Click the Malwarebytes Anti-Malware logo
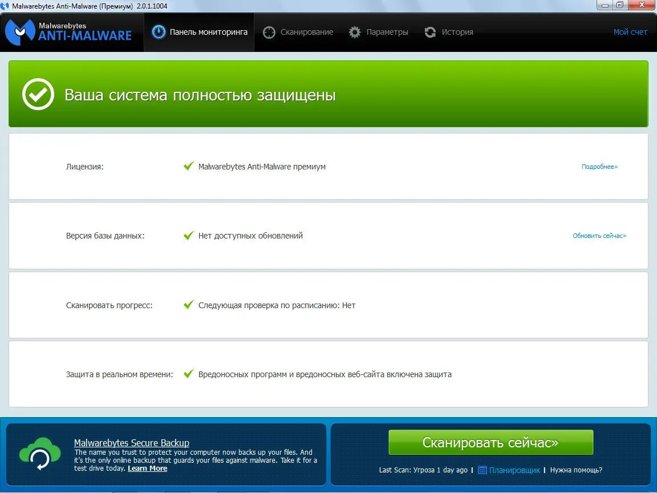Viewport: 657px width, 493px height. 68,32
